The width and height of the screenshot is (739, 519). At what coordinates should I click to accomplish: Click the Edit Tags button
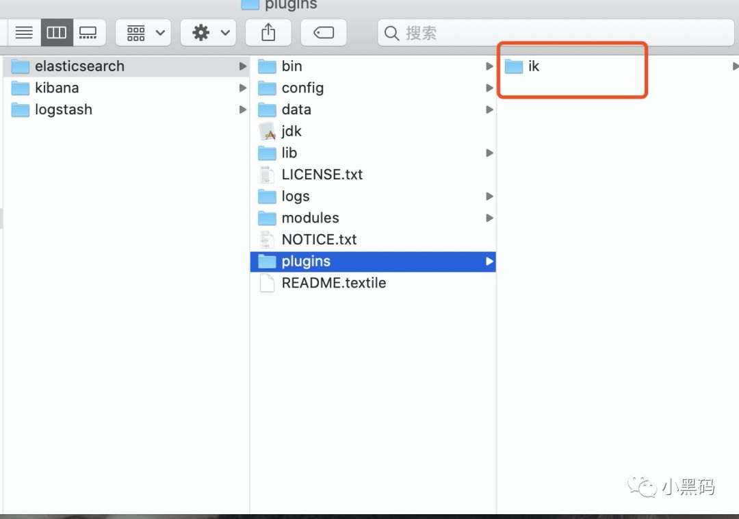[324, 33]
